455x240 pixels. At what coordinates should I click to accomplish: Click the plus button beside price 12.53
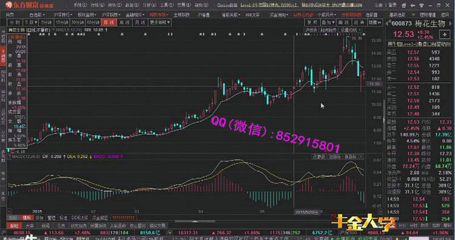click(445, 35)
